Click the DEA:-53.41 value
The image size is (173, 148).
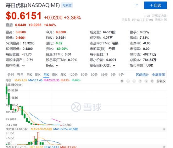click(52, 147)
